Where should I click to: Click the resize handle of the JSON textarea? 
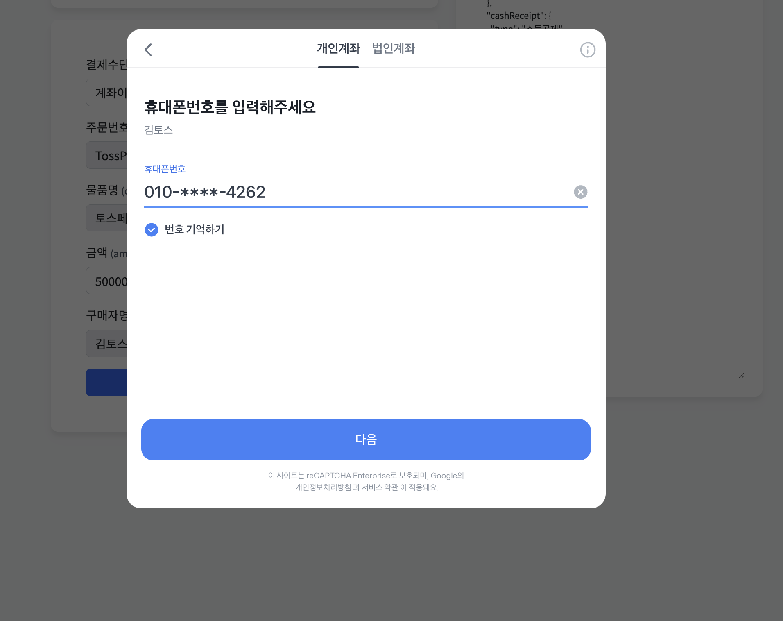741,376
